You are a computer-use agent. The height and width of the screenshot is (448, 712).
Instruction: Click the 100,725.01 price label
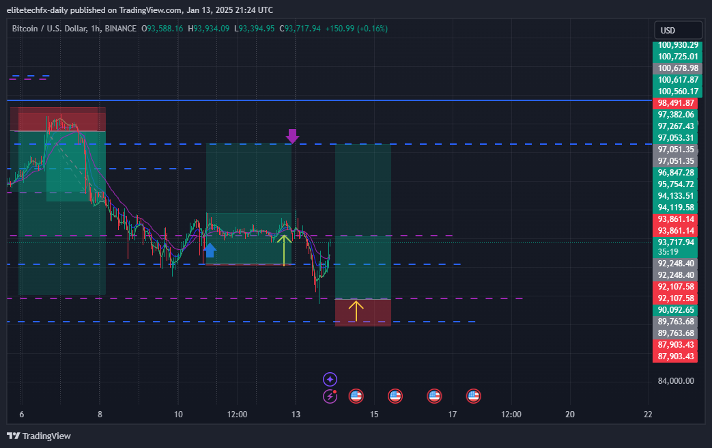coord(677,56)
